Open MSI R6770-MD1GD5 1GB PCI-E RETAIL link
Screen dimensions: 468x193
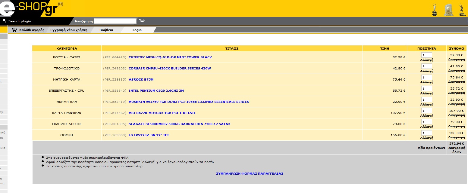[162, 113]
